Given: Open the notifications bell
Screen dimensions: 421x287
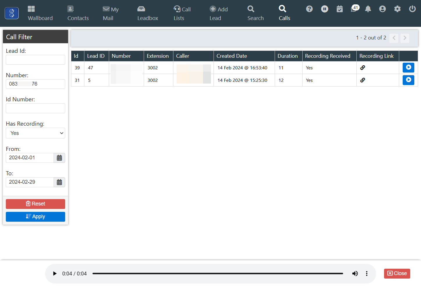Looking at the screenshot, I should (368, 9).
